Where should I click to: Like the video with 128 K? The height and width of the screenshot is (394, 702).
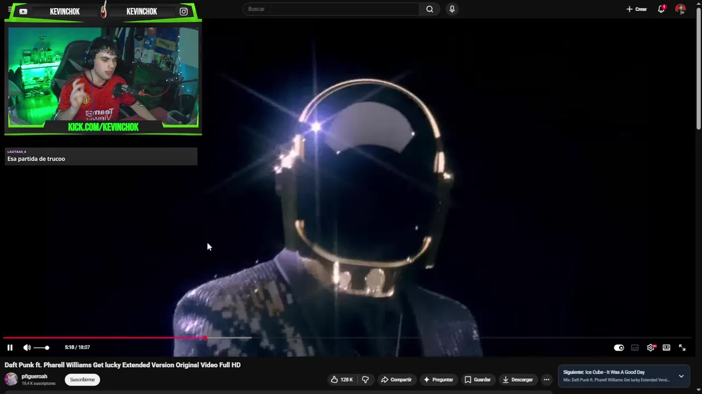pos(342,379)
